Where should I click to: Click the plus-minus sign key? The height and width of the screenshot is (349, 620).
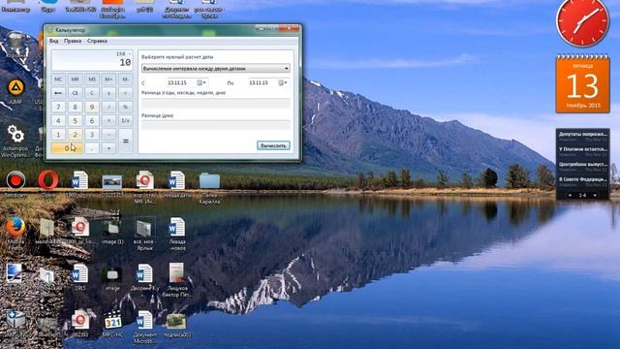(x=108, y=93)
